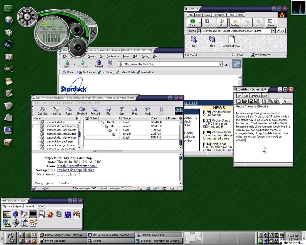306x245 pixels.
Task: Click the Font icon in Object Edit
Action: (x=285, y=101)
